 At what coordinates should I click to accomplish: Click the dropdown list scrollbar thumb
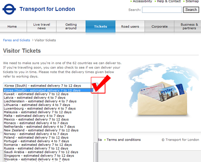click(x=95, y=152)
